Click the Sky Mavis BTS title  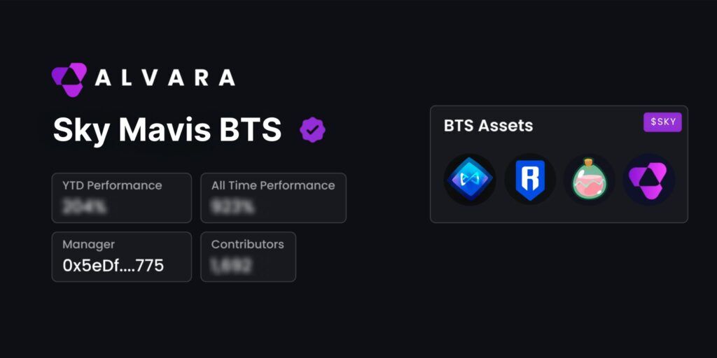(167, 130)
